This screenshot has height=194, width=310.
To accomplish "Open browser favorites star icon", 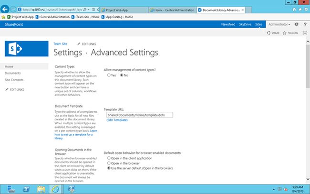I will click(x=300, y=10).
